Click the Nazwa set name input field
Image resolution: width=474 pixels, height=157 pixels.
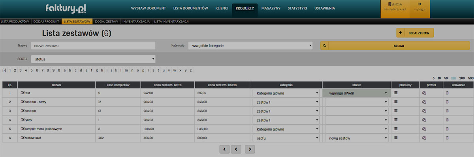pyautogui.click(x=93, y=45)
